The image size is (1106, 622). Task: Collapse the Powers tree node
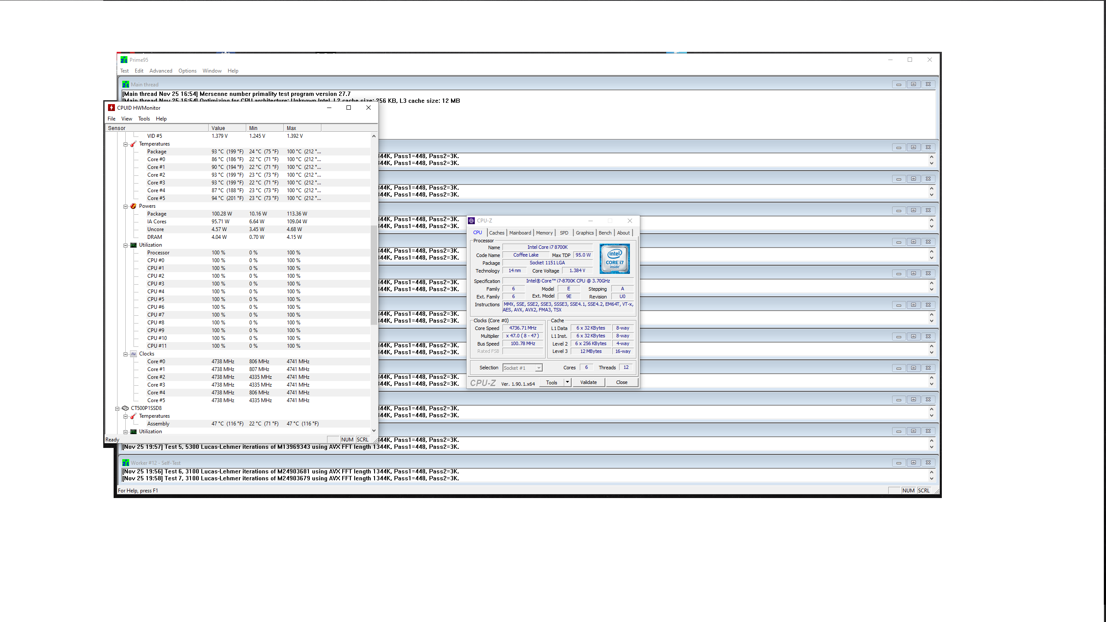[x=126, y=206]
